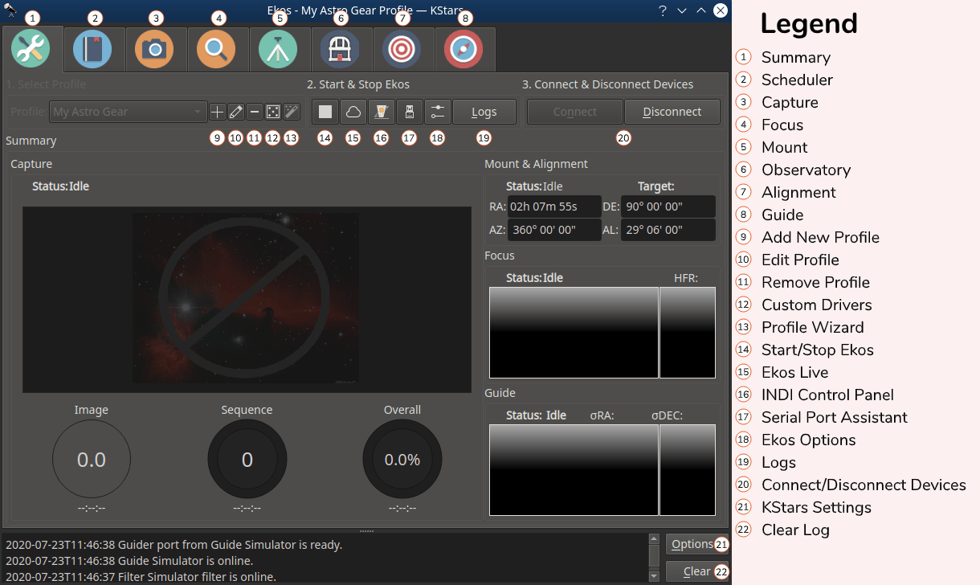
Task: Open the My Astro Gear profile dropdown
Action: point(129,112)
